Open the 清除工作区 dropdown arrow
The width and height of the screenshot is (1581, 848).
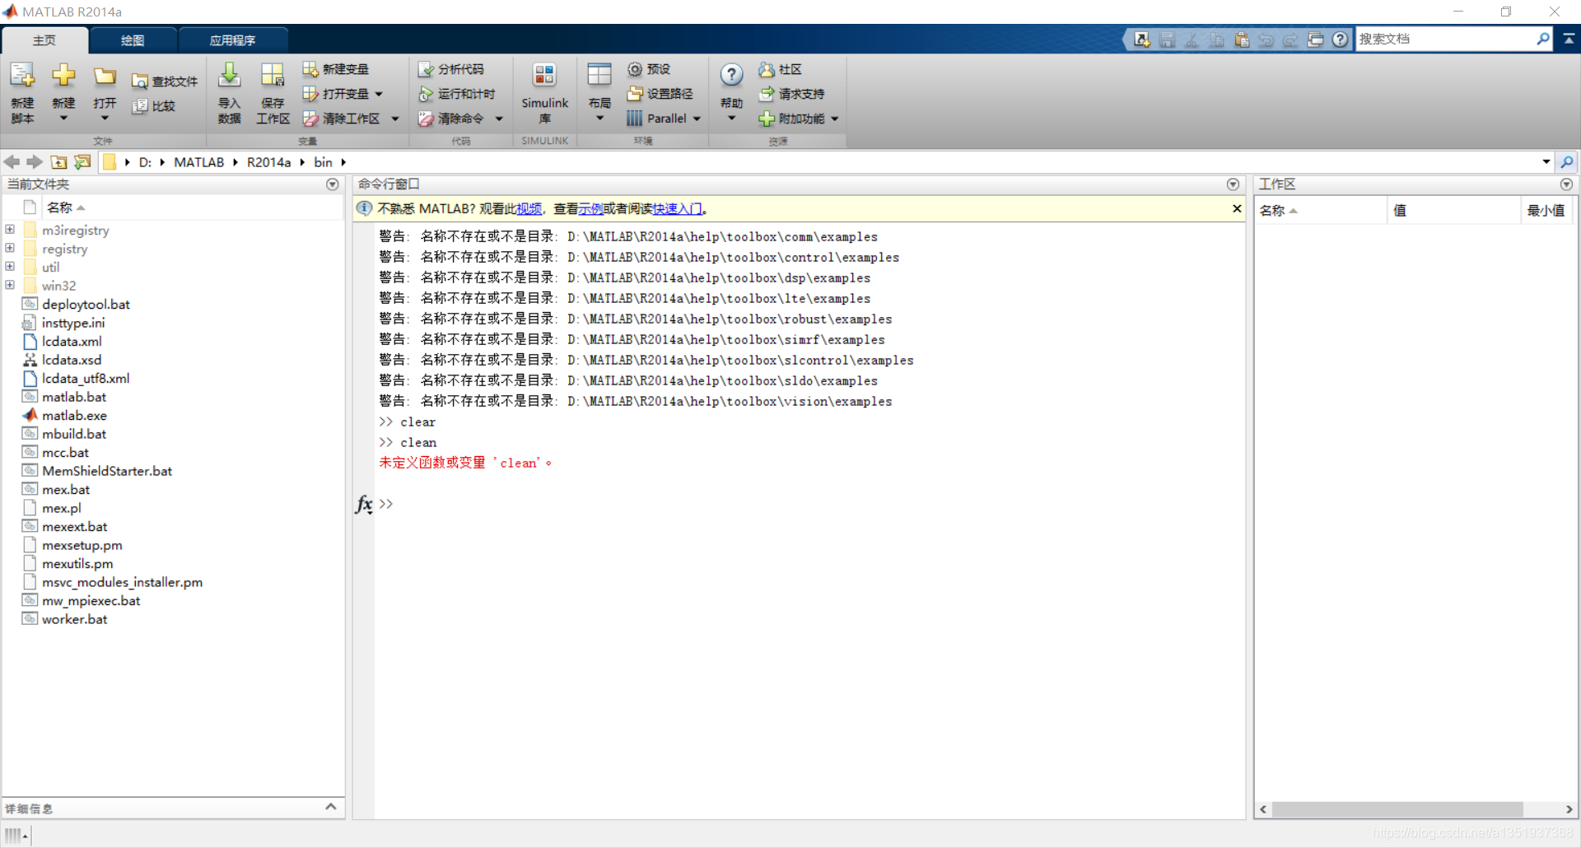395,119
